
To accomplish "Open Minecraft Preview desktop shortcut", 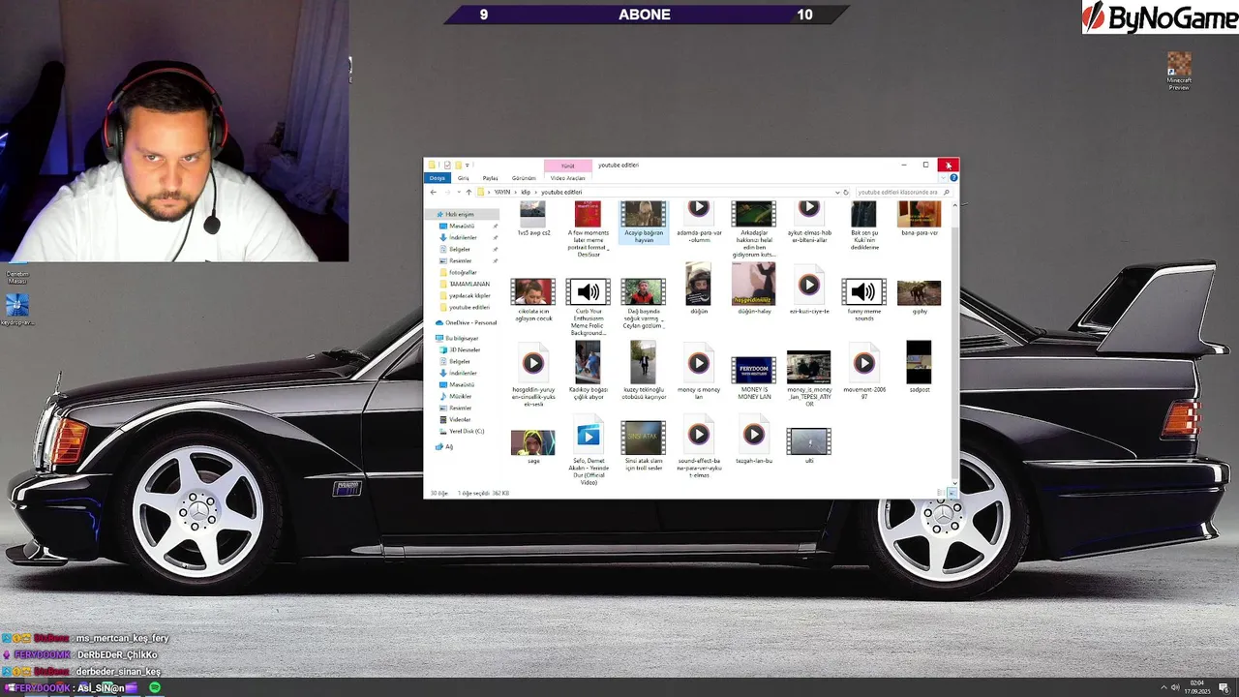I will click(1179, 72).
